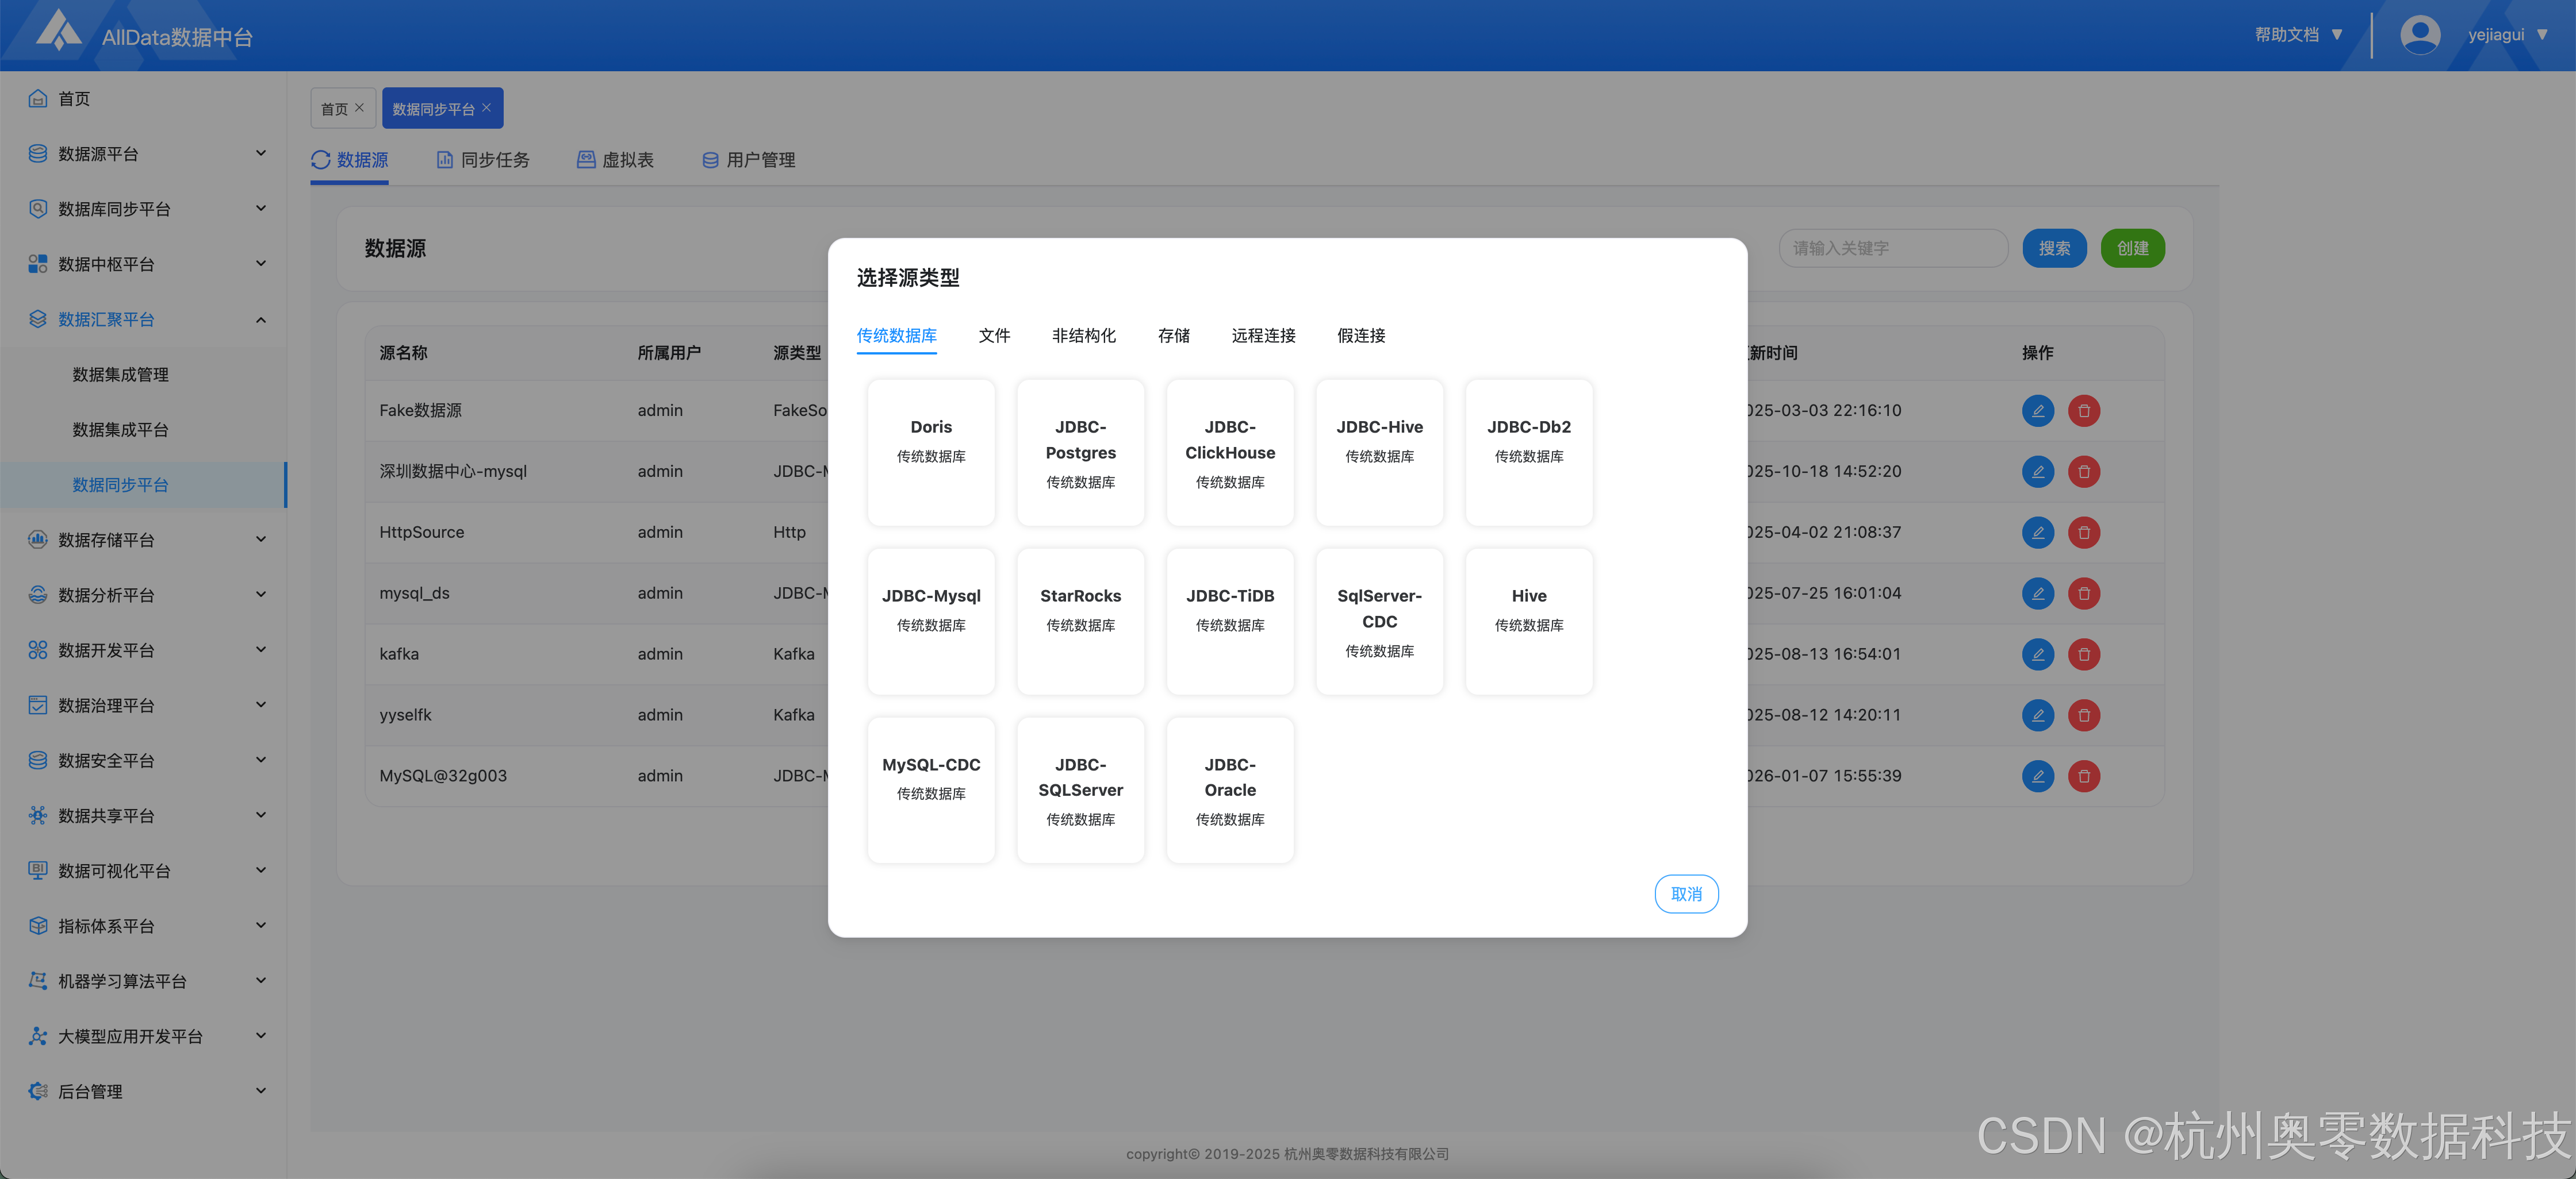The image size is (2576, 1179).
Task: Close the 首页 page tab
Action: 360,108
